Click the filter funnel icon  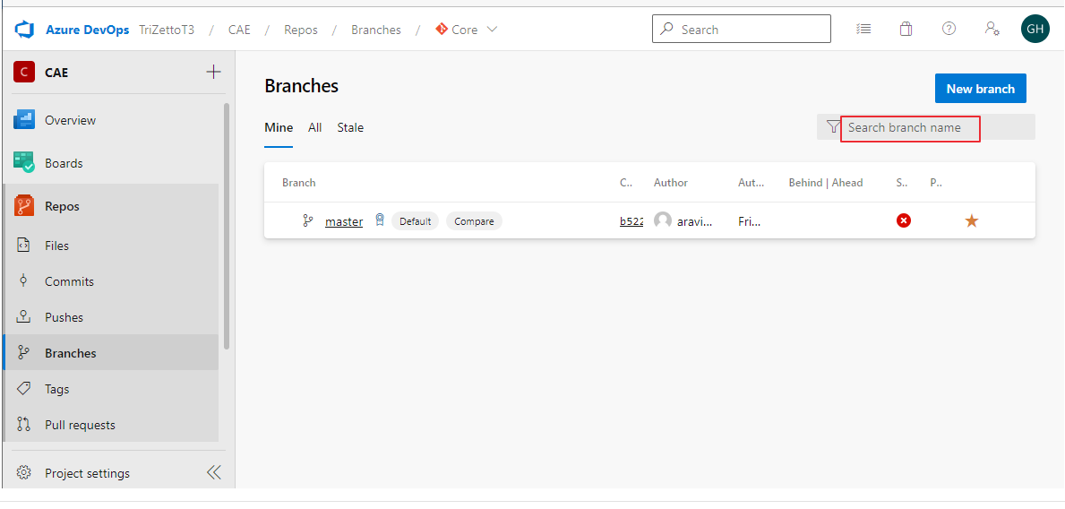click(x=833, y=127)
